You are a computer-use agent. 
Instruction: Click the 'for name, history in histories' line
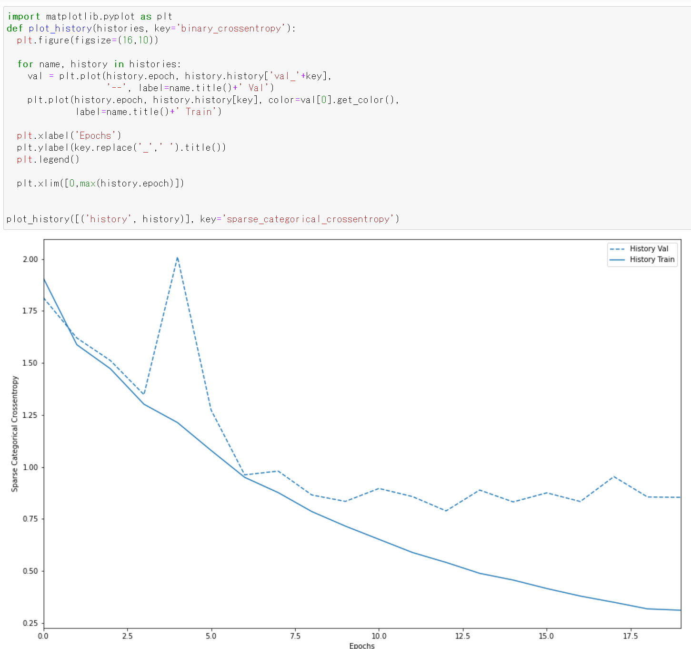pos(99,64)
